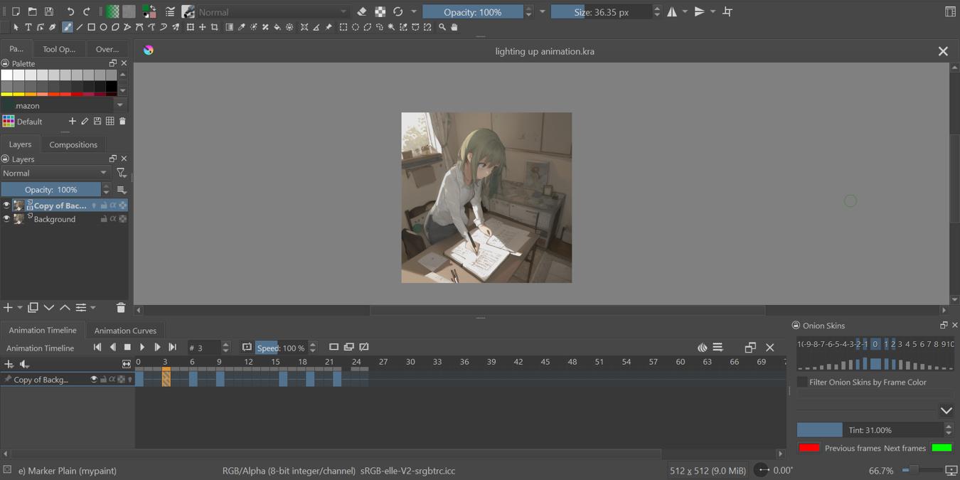The width and height of the screenshot is (960, 480).
Task: Expand the Onion Skins chevron
Action: point(946,410)
